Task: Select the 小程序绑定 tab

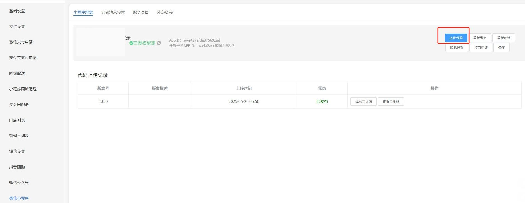Action: [83, 12]
